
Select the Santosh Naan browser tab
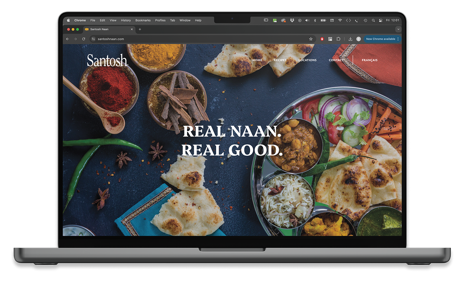109,29
